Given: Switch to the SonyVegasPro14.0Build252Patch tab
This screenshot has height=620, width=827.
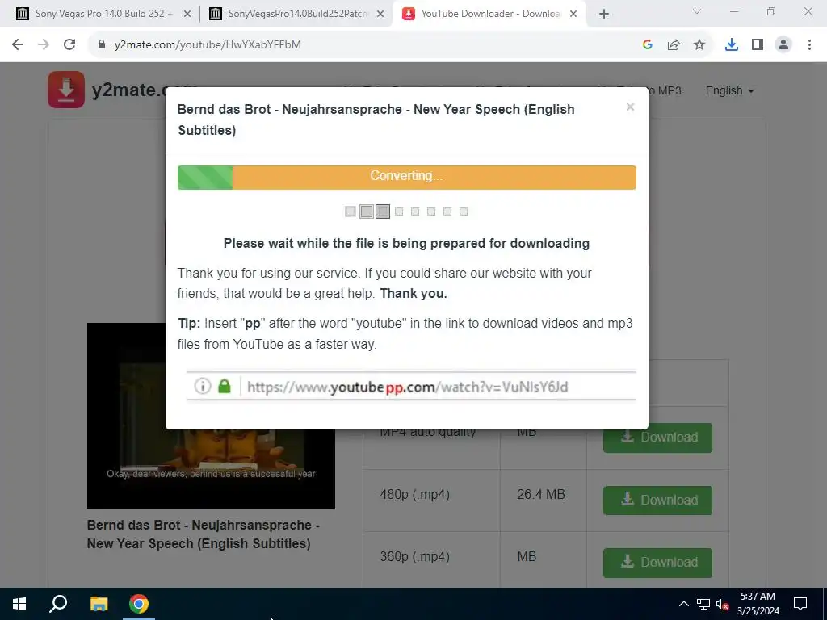Looking at the screenshot, I should click(297, 14).
